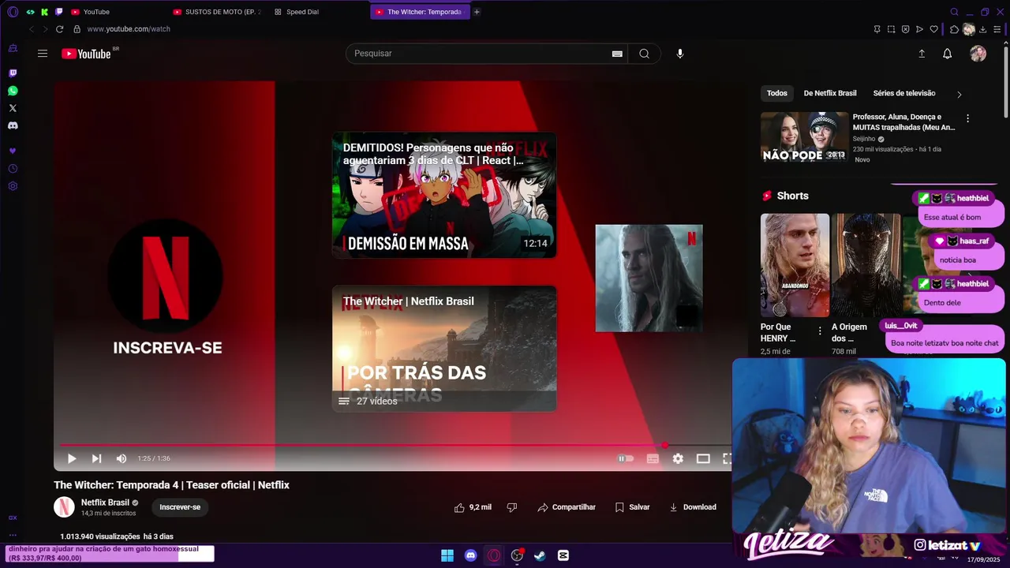Screen dimensions: 1010x568
Task: Open Opera tab search magnifier
Action: pyautogui.click(x=954, y=12)
